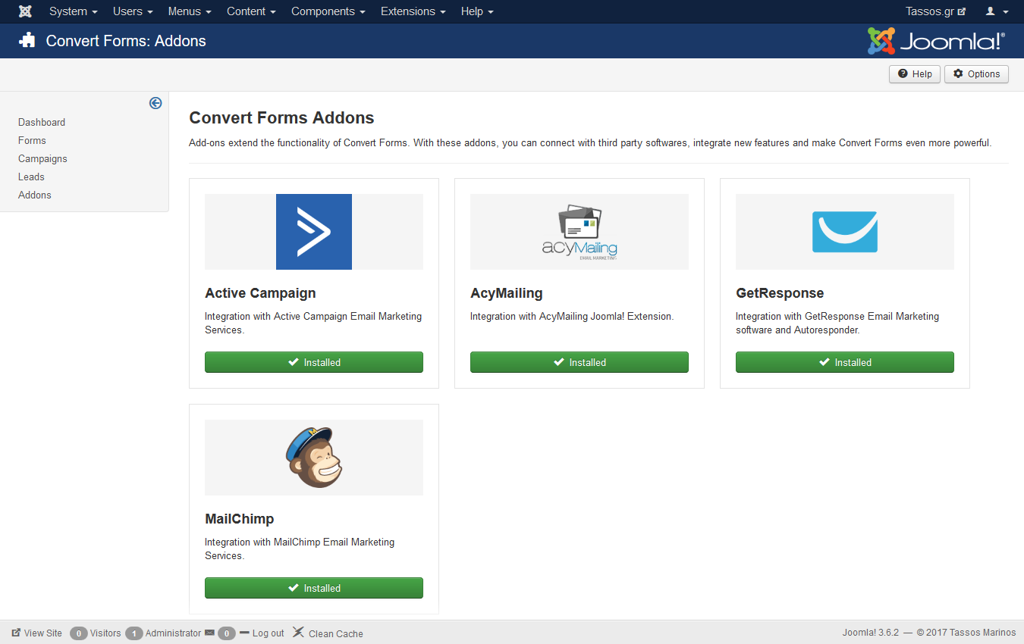Click the Joomla icon in the top menu bar

25,11
